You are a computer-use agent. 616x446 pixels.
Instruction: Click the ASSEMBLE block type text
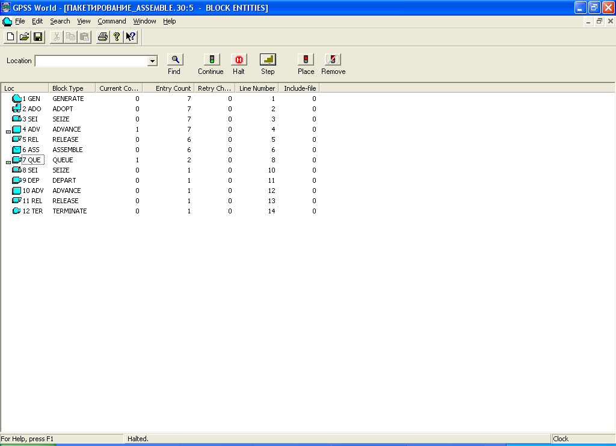coord(67,150)
